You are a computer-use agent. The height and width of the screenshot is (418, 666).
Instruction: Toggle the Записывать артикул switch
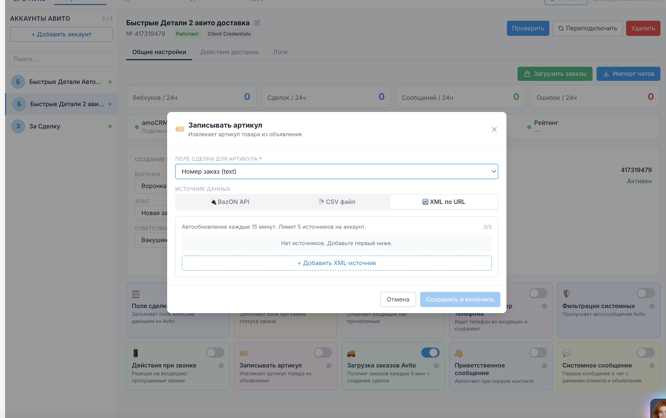coord(322,353)
